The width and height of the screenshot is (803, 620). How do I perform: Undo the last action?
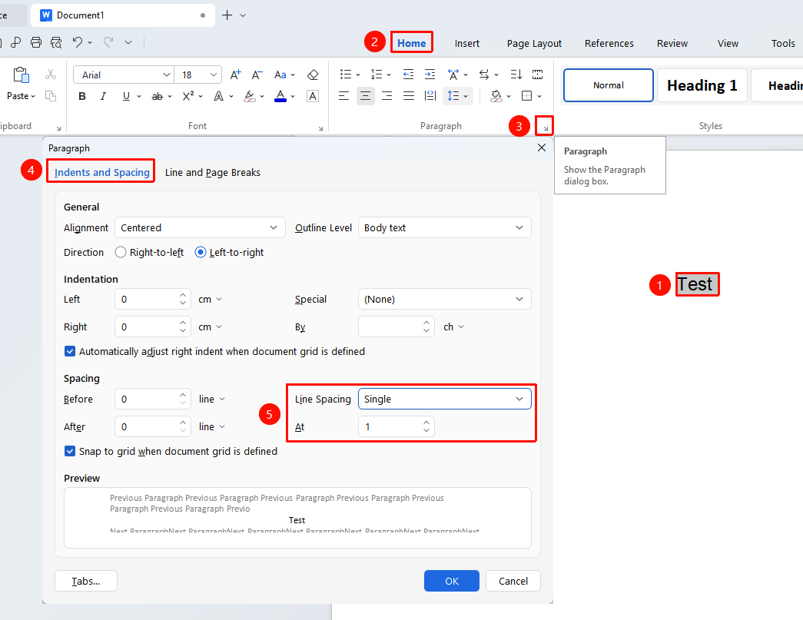point(78,42)
